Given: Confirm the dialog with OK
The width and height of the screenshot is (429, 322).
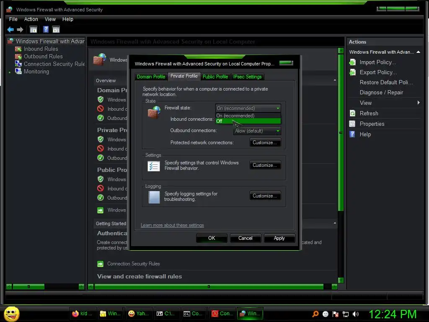Looking at the screenshot, I should coord(212,238).
